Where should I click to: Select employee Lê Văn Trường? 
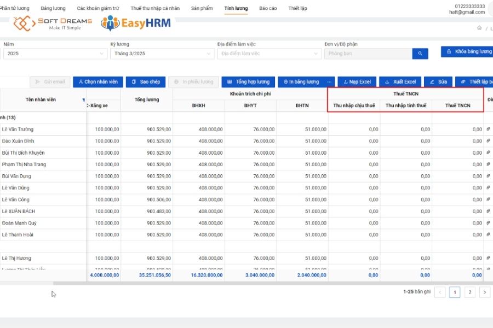tap(18, 130)
